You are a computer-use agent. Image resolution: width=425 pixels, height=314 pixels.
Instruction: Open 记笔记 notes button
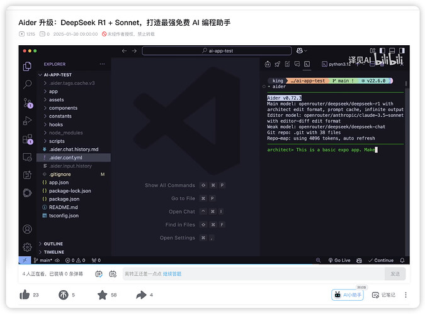pyautogui.click(x=383, y=295)
